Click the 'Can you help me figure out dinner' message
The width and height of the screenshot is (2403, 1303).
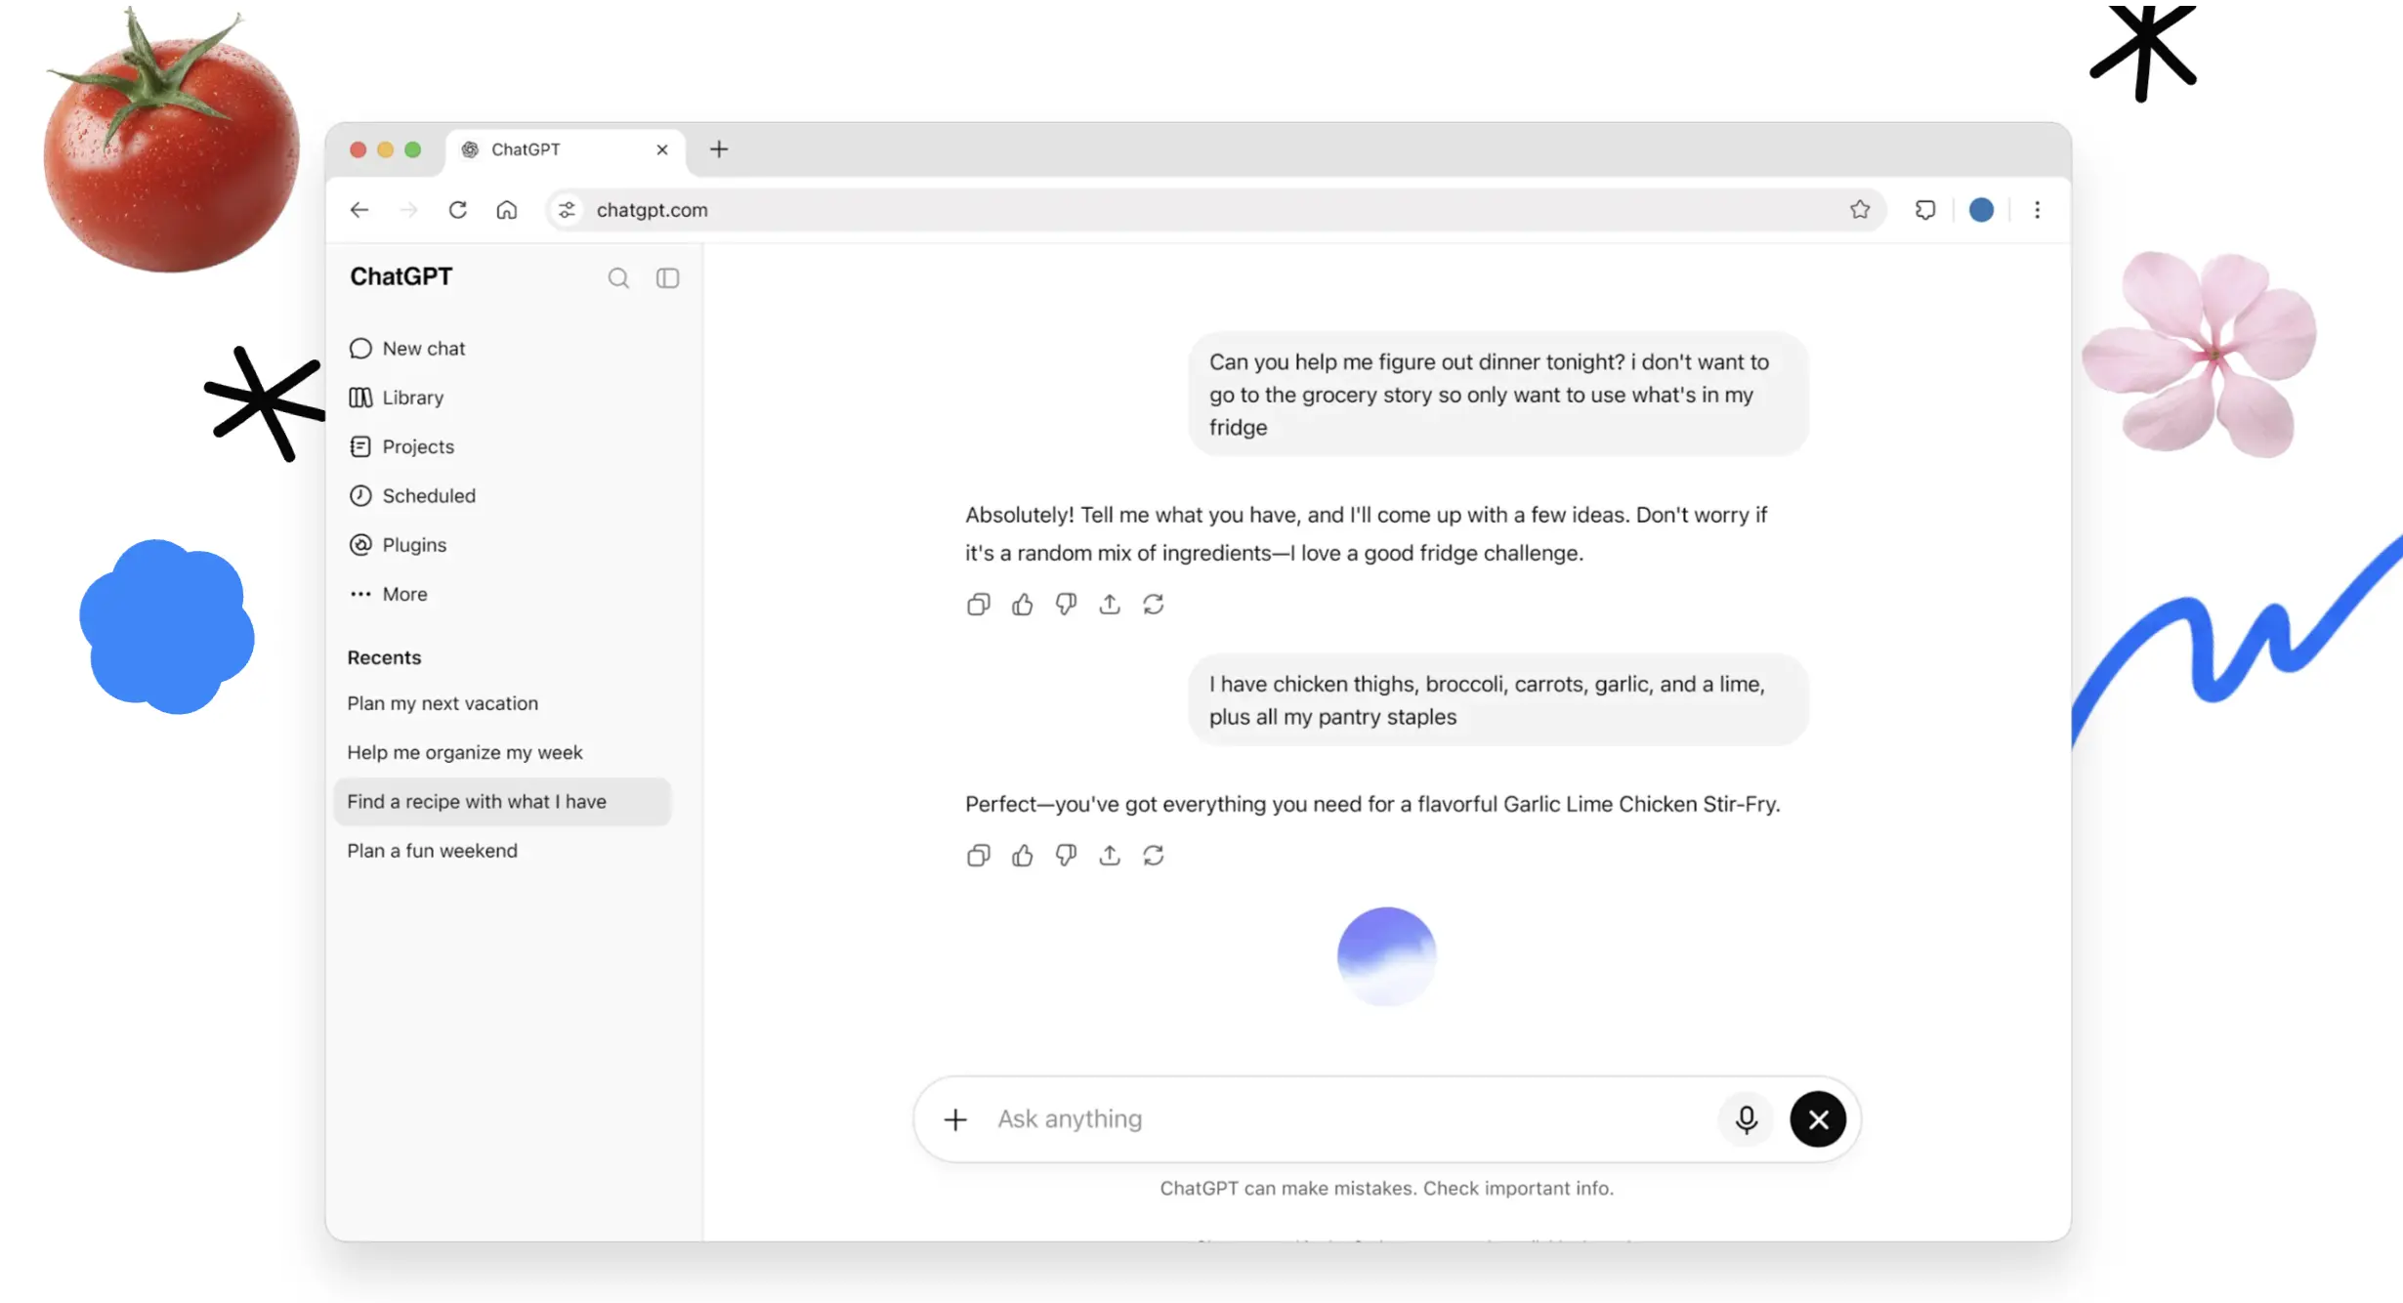pyautogui.click(x=1498, y=395)
